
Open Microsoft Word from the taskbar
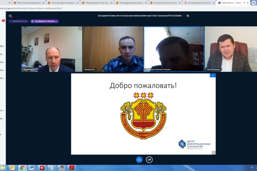click(x=32, y=168)
